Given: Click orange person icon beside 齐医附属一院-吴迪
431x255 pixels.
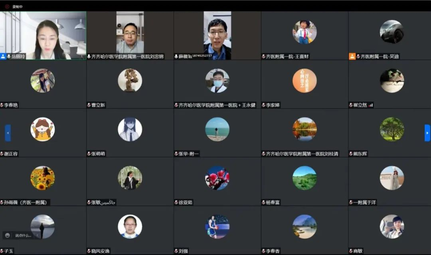Looking at the screenshot, I should (352, 56).
